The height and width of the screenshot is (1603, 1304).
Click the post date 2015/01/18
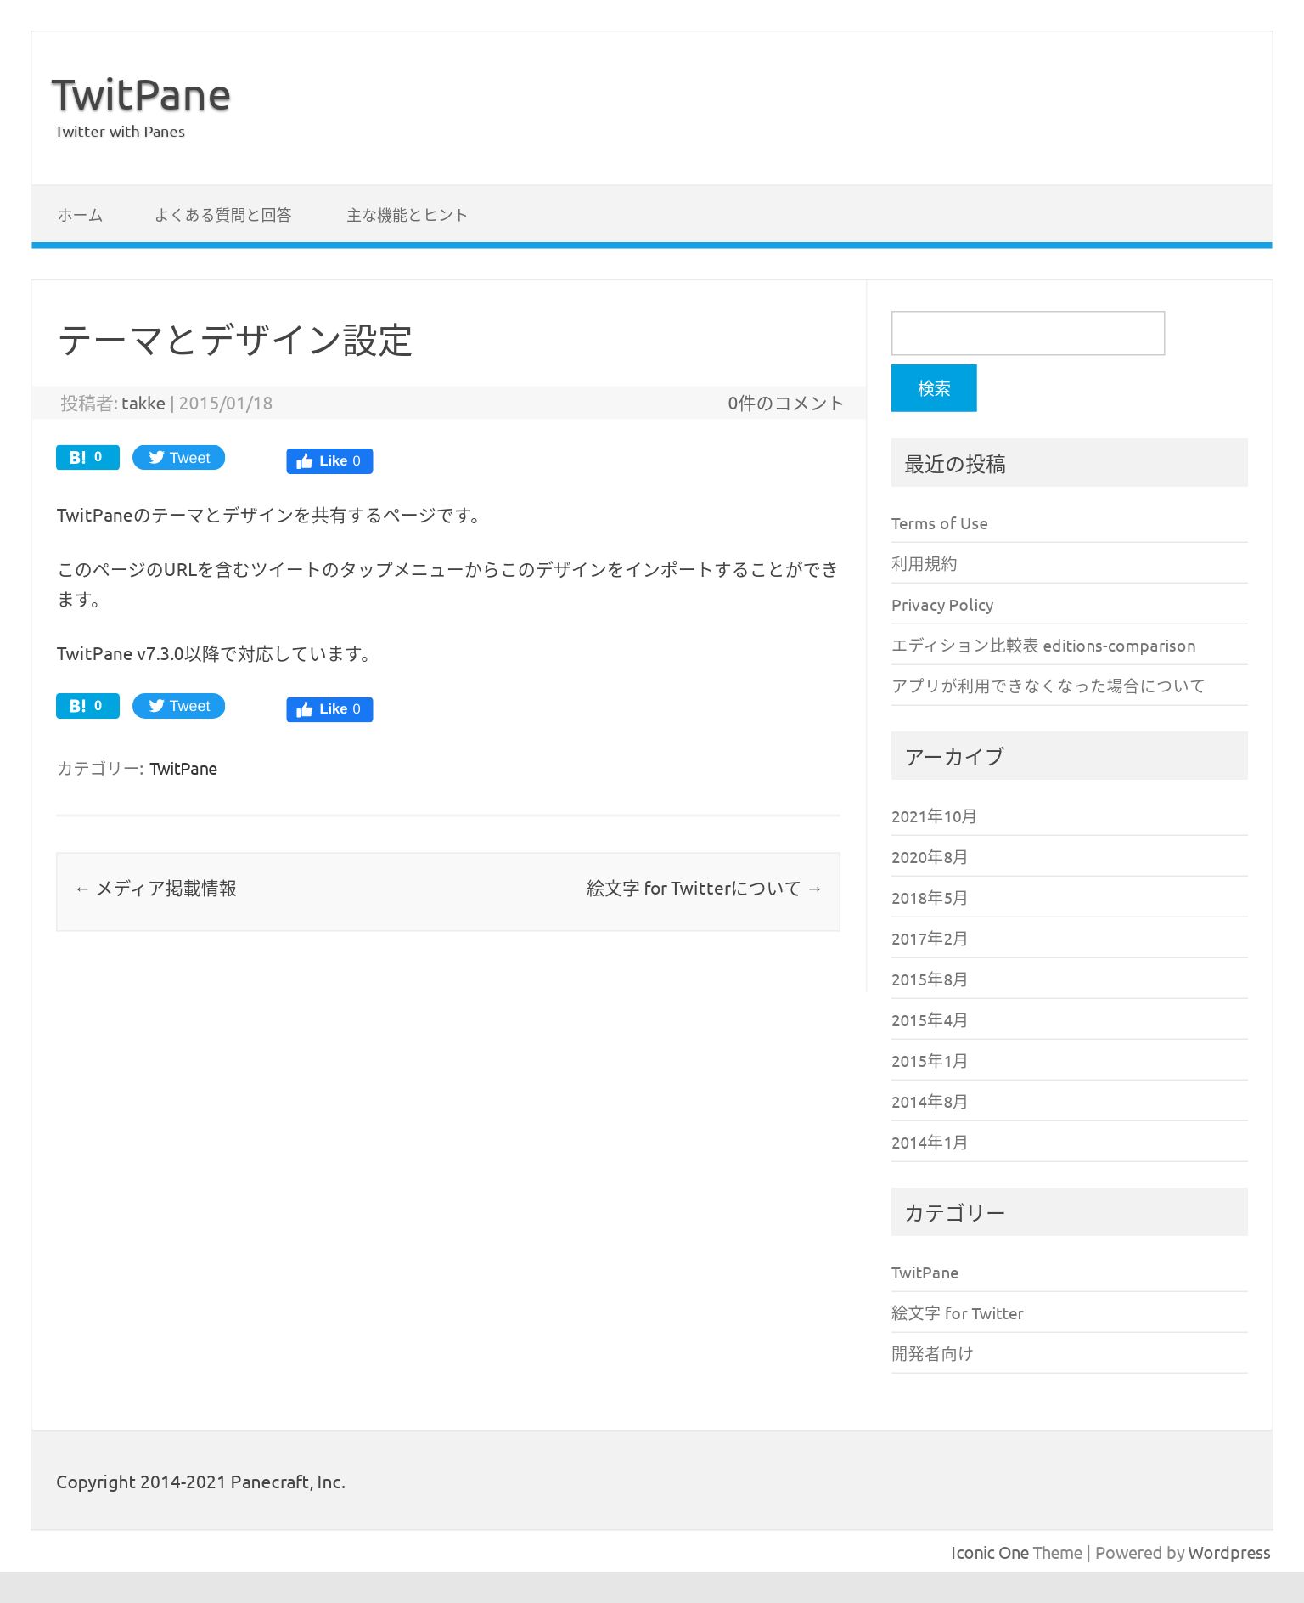pyautogui.click(x=226, y=404)
